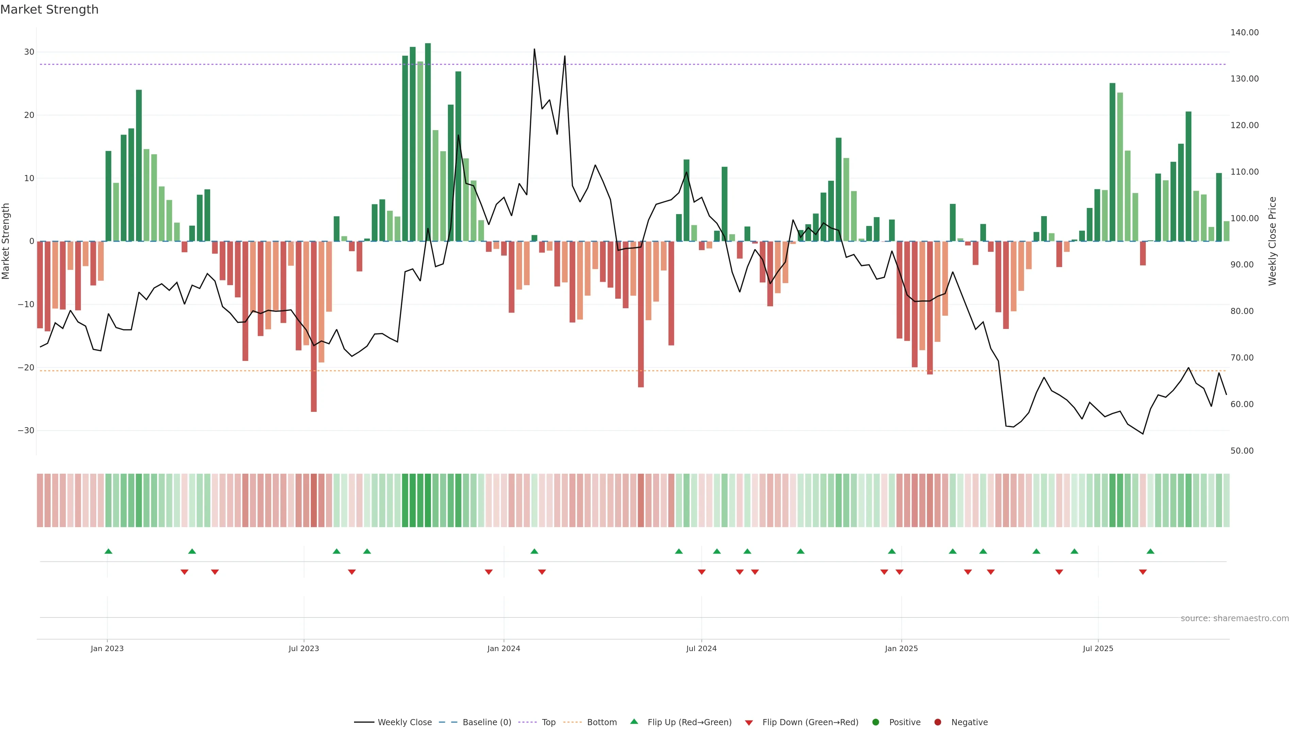Viewport: 1306px width, 734px height.
Task: Click the Positive green circle legend icon
Action: click(x=875, y=722)
